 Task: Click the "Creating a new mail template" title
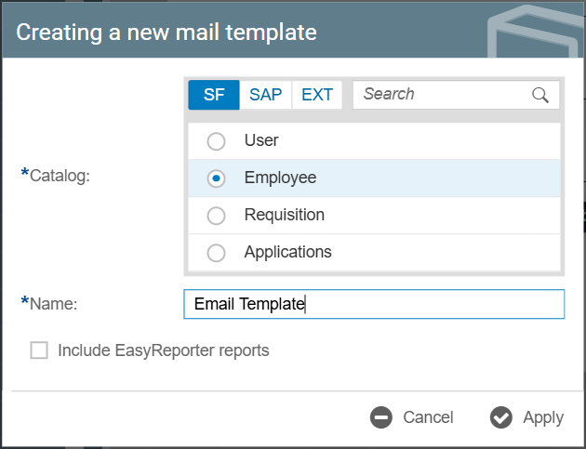(x=166, y=33)
